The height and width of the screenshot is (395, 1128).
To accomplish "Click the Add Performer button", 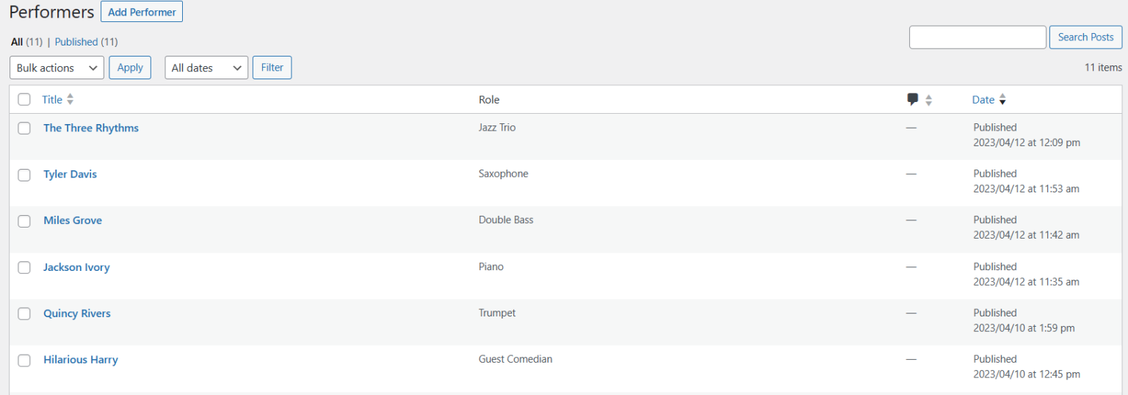I will pos(142,12).
